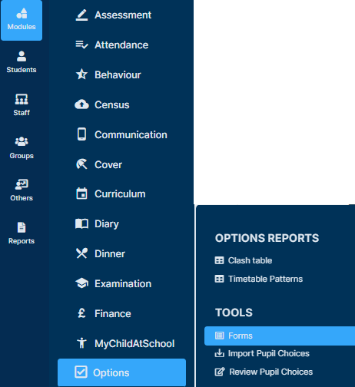
Task: Open the Reports document icon
Action: [22, 227]
